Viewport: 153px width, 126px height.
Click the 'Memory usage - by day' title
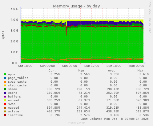point(76,6)
